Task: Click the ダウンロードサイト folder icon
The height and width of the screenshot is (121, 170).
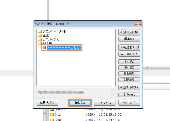Action: (40, 31)
